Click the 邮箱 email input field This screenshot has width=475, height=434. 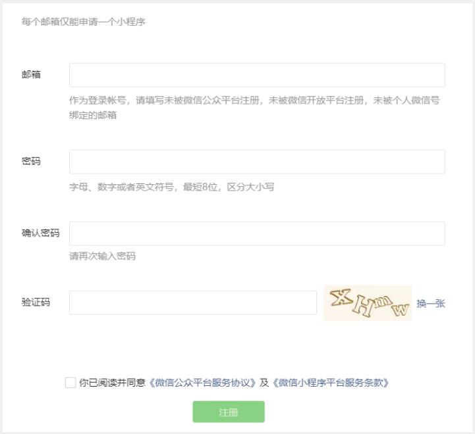(x=257, y=75)
